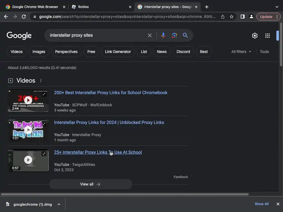This screenshot has width=283, height=212.
Task: Switch to Google Chrome Web Browser tab
Action: [x=35, y=7]
